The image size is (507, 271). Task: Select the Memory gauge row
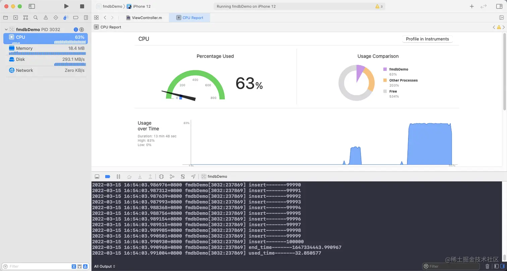point(46,50)
